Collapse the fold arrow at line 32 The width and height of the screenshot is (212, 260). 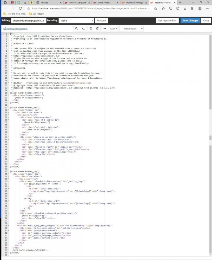point(8,110)
